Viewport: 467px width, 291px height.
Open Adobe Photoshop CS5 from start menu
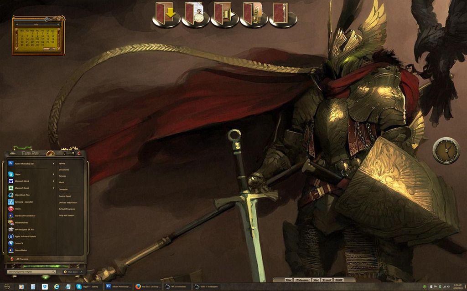(x=31, y=163)
